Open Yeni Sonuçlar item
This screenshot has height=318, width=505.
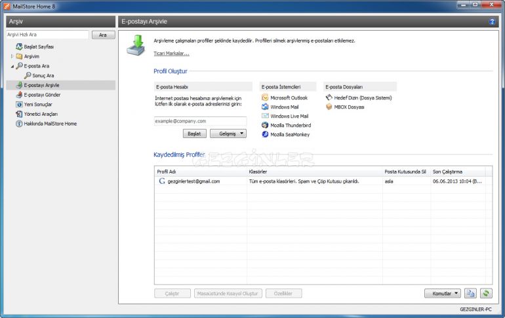(34, 105)
